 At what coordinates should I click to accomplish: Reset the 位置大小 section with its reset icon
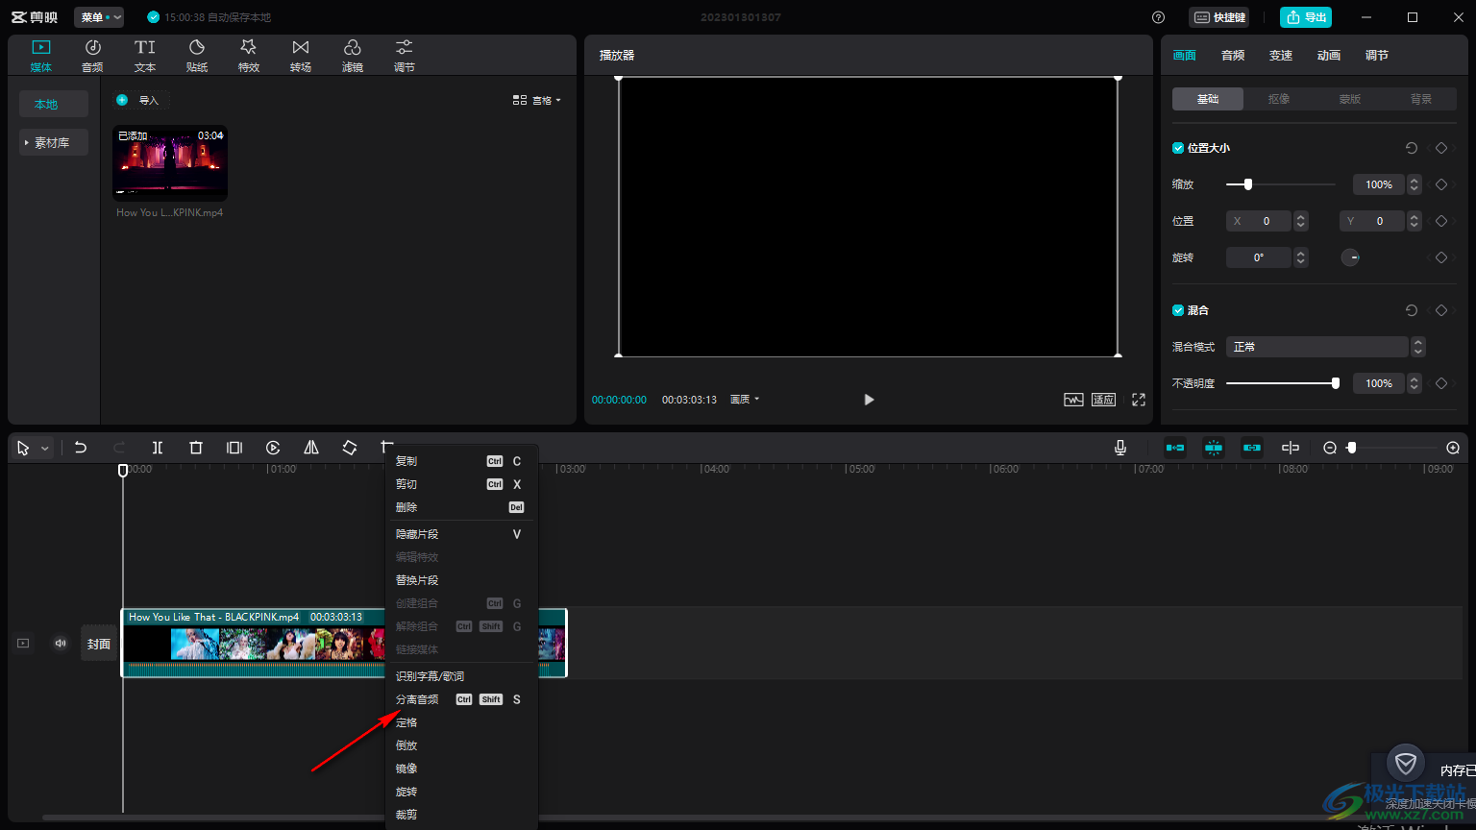point(1411,148)
